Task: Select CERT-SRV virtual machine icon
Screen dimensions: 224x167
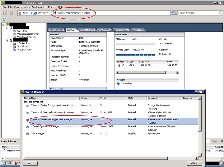Action: pos(14,31)
